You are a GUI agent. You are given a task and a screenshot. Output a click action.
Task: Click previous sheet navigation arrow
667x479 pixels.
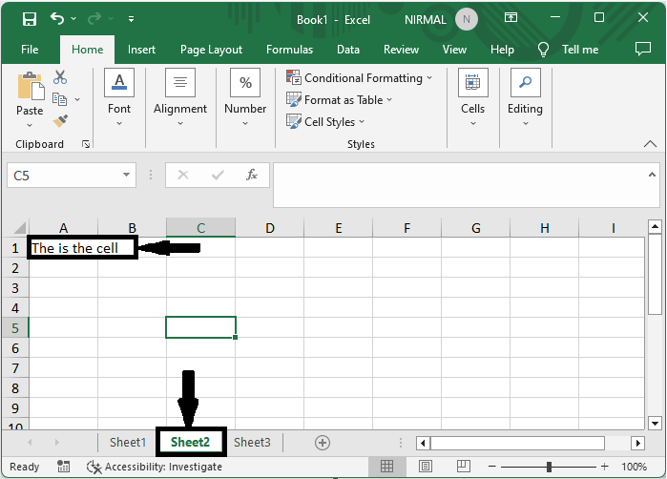coord(30,443)
